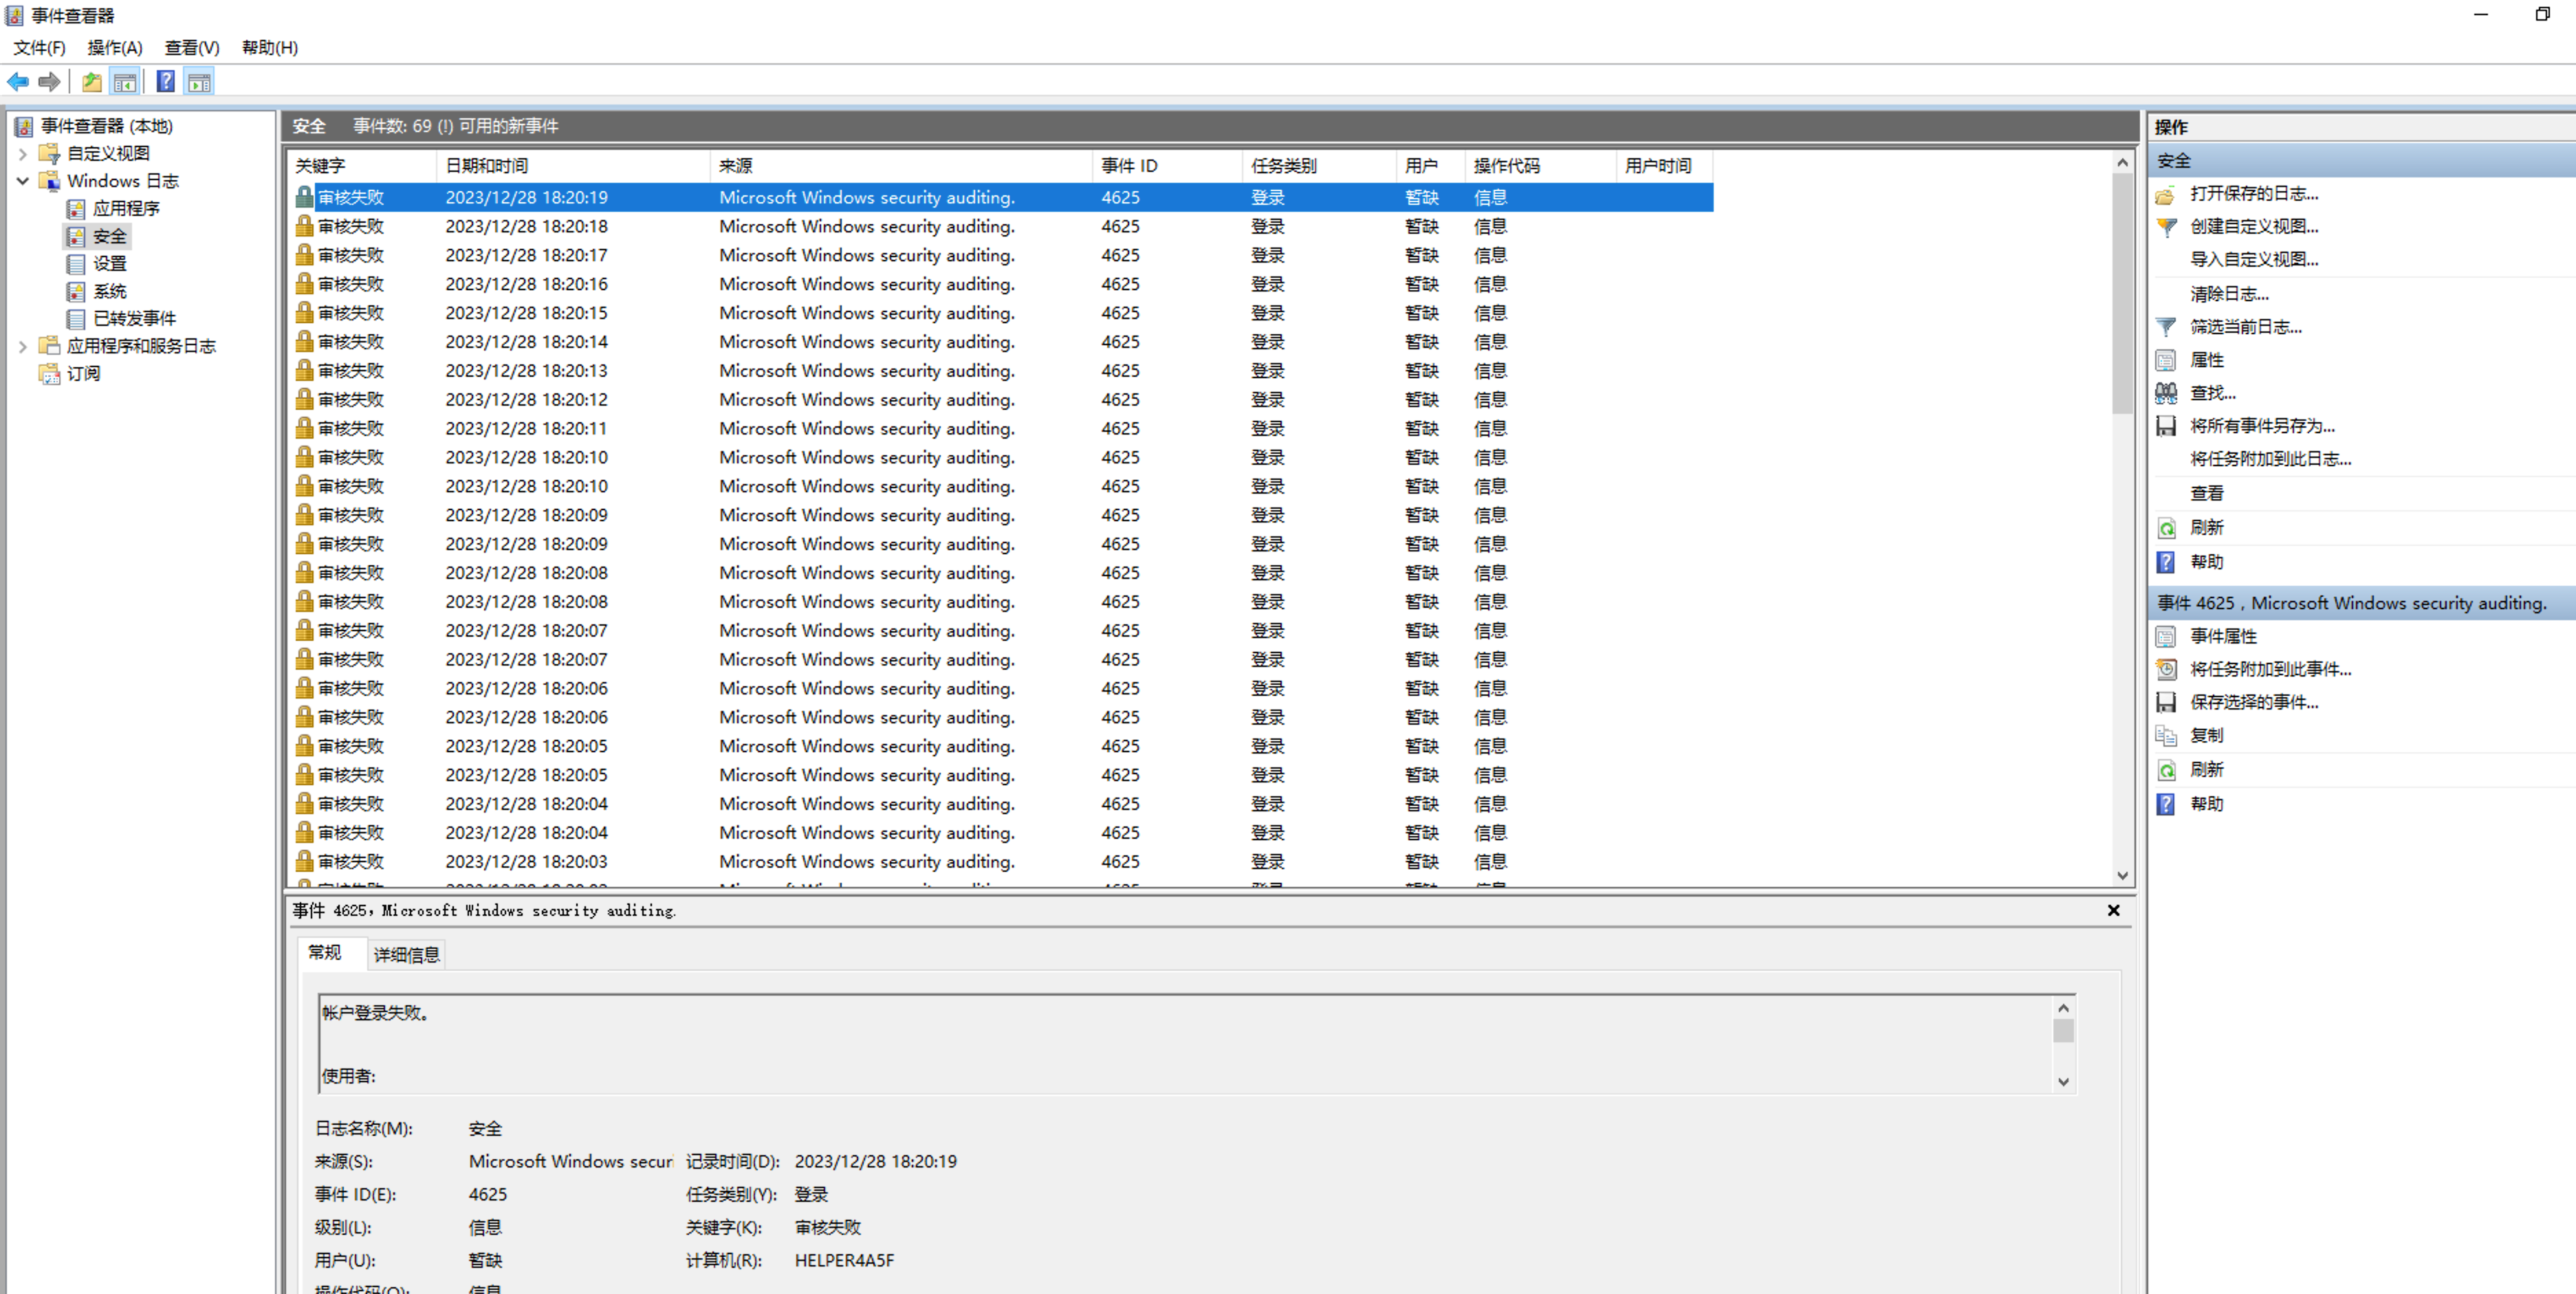The height and width of the screenshot is (1294, 2576).
Task: Click the create custom view funnel icon
Action: (x=2166, y=227)
